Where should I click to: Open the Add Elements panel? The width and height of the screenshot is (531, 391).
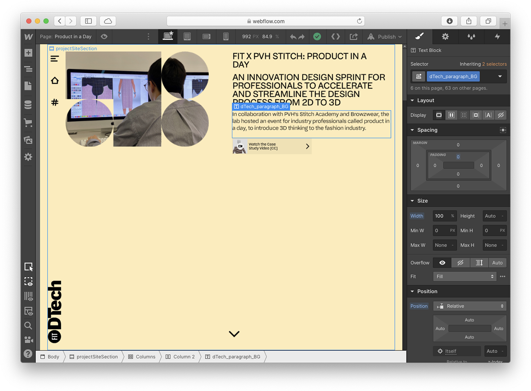[28, 53]
